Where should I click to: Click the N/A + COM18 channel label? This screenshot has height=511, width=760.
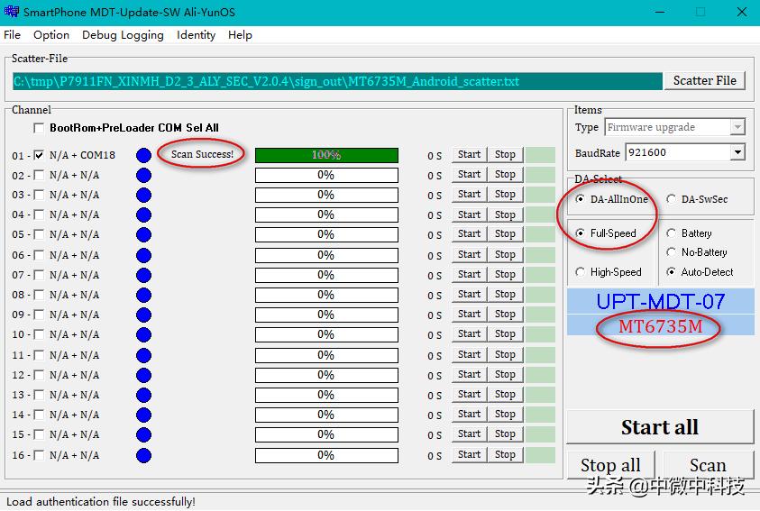click(x=82, y=155)
